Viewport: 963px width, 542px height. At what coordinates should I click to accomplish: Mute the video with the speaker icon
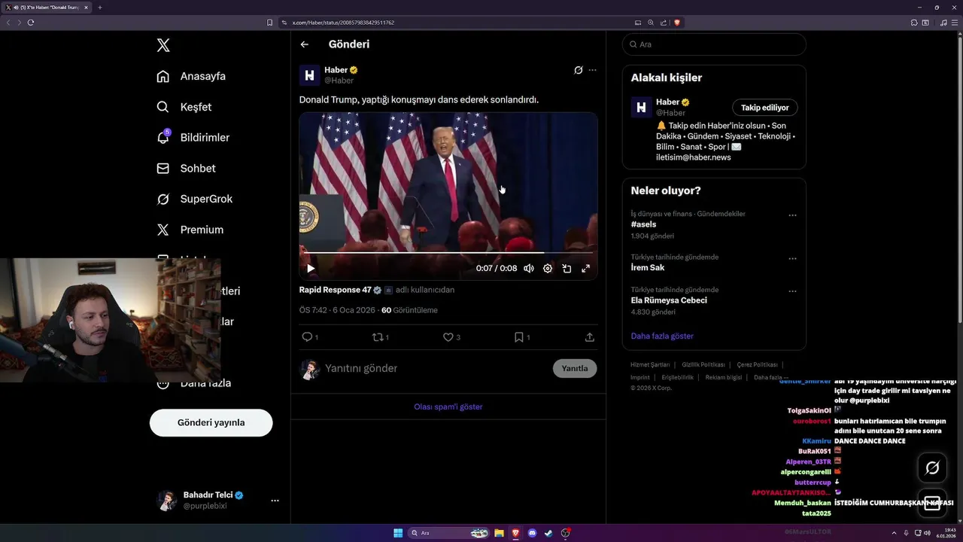coord(529,268)
